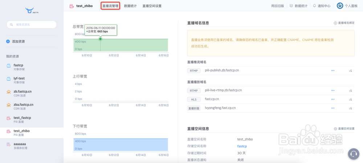Click the 直播封面 tag
The image size is (363, 163).
194,108
